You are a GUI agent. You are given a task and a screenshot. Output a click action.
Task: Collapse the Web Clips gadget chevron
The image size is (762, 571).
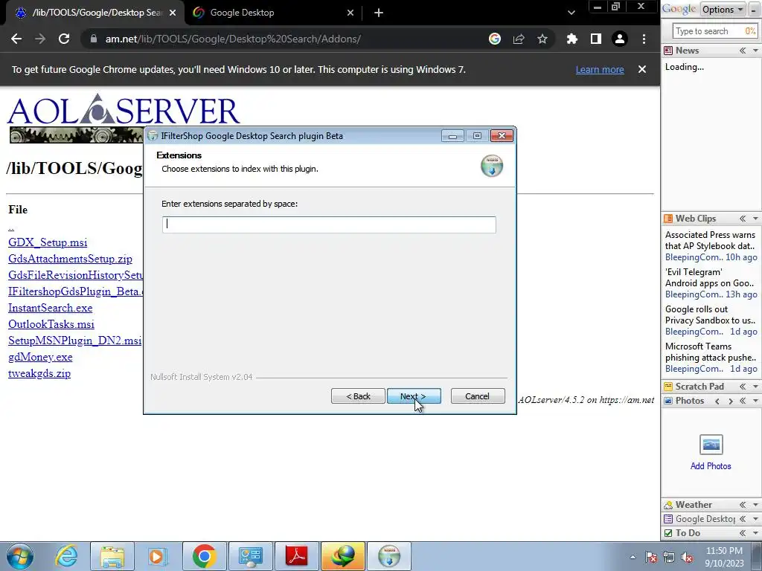tap(743, 219)
